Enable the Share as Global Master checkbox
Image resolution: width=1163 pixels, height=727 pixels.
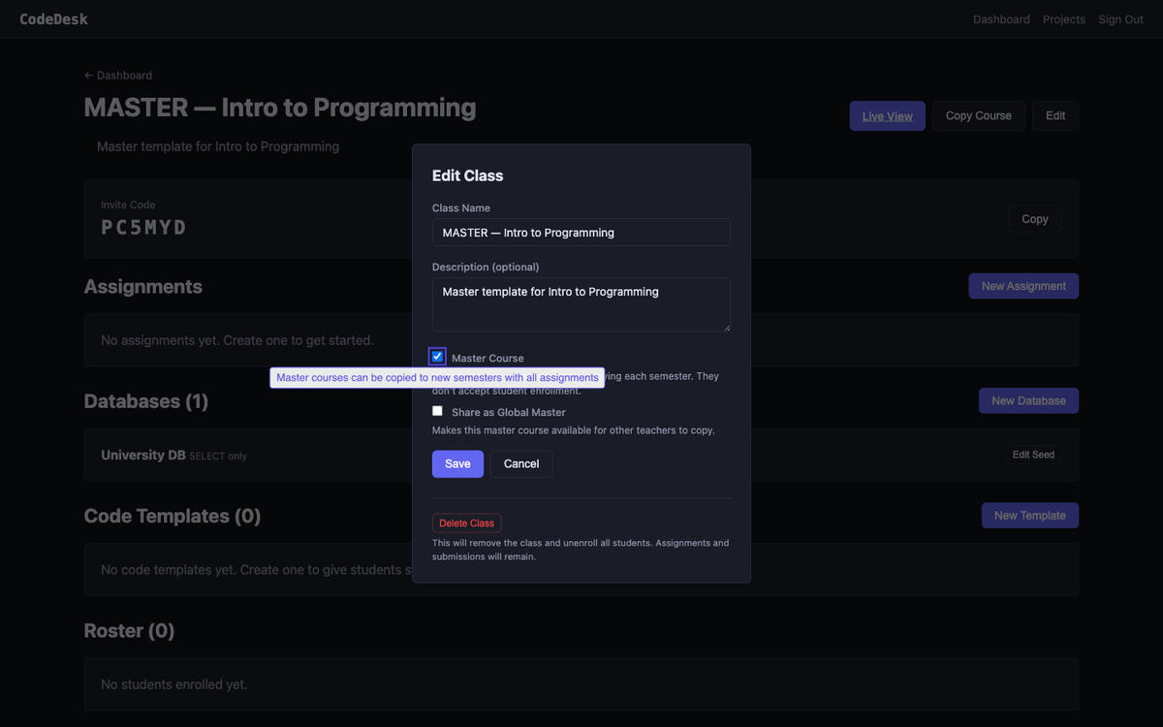pyautogui.click(x=437, y=410)
